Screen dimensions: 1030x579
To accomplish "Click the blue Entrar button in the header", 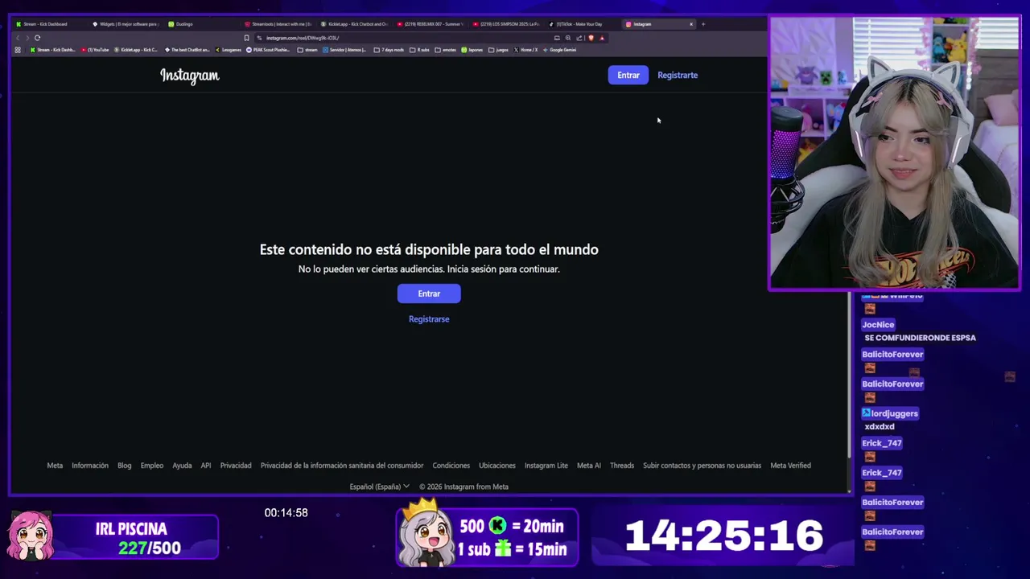I will click(x=628, y=75).
